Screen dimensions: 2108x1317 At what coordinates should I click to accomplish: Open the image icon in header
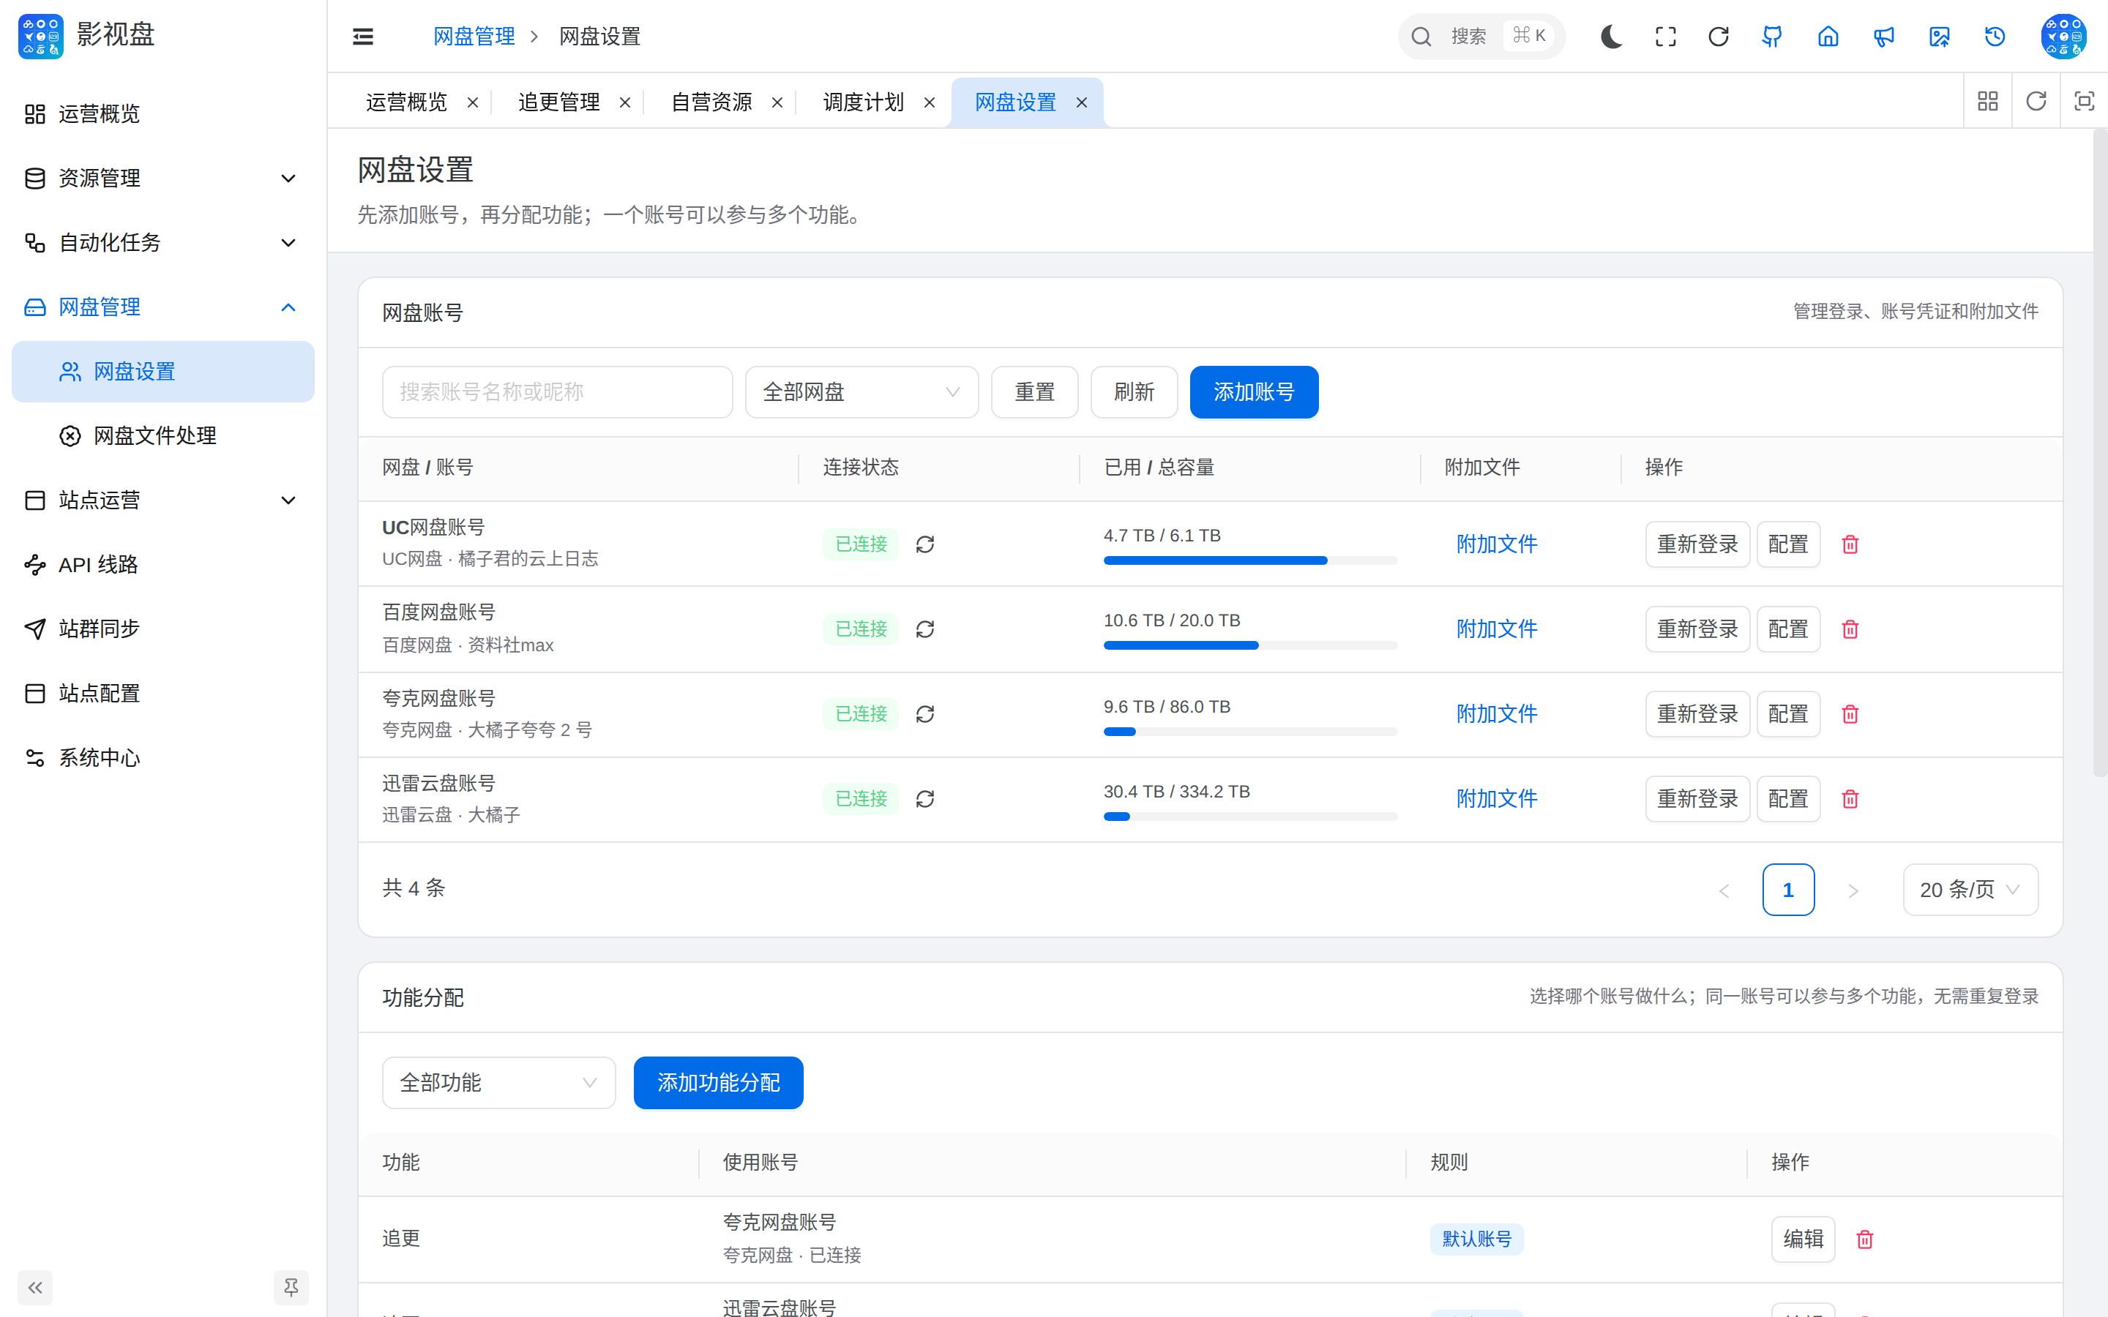1939,36
